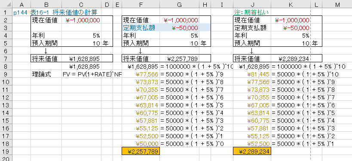Click cell C2 with ¥-1,000,000
Screen dimensions: 352x161
82,20
